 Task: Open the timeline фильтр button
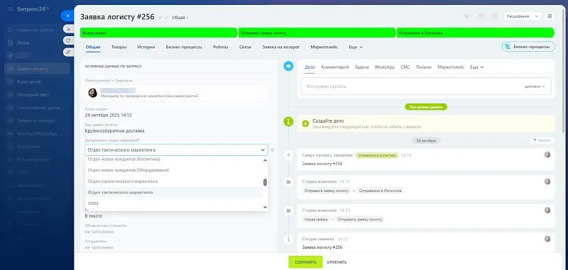pos(542,140)
